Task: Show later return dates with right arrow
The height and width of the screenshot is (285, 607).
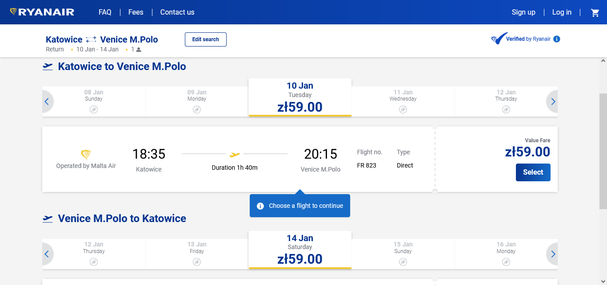Action: [x=552, y=254]
